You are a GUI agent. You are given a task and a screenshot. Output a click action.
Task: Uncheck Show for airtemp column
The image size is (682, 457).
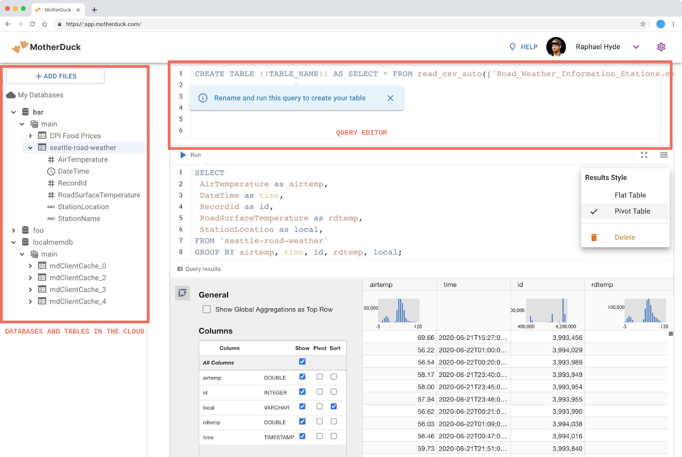point(302,377)
